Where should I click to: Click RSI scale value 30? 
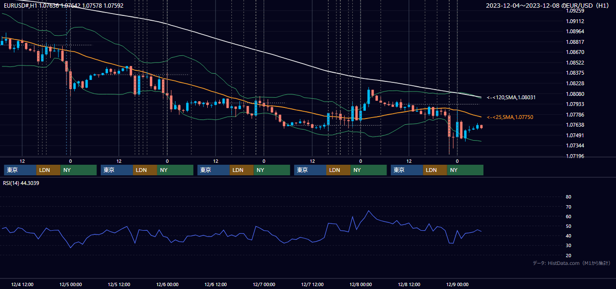coord(568,246)
